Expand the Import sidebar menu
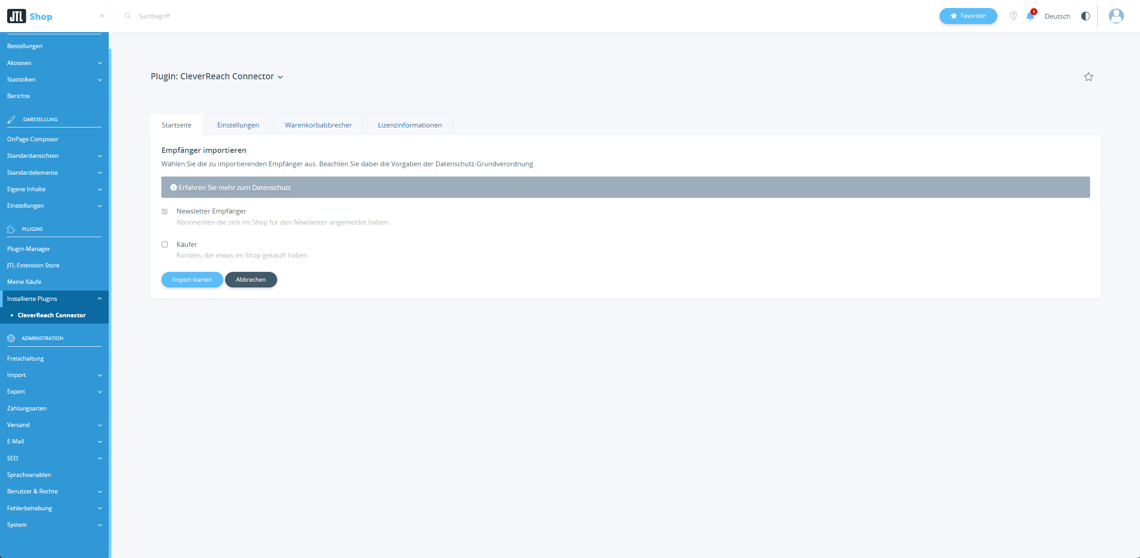Screen dimensions: 1140x558 [x=54, y=375]
